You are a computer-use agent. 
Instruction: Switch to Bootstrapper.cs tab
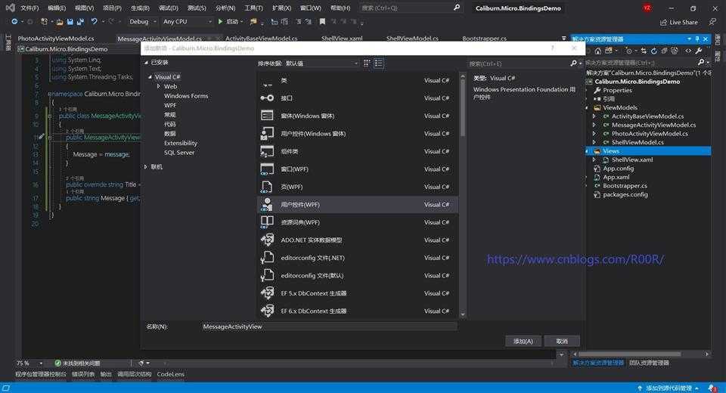pyautogui.click(x=484, y=39)
